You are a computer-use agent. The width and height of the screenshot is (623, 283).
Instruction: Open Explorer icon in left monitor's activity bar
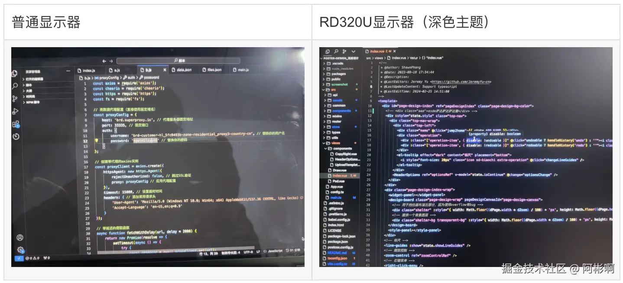click(x=15, y=74)
